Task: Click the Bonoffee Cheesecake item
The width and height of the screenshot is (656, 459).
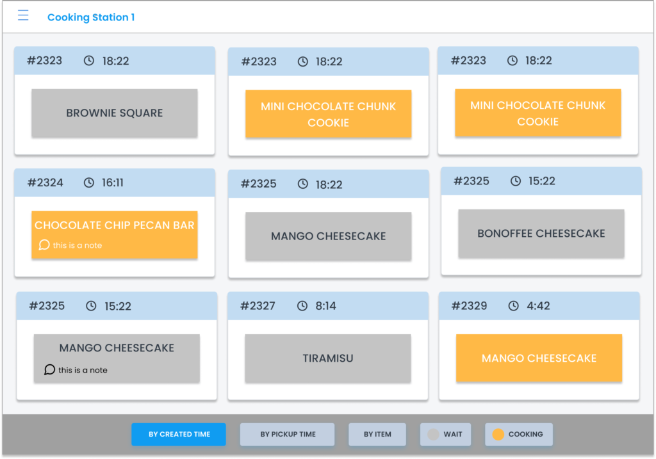Action: click(541, 234)
